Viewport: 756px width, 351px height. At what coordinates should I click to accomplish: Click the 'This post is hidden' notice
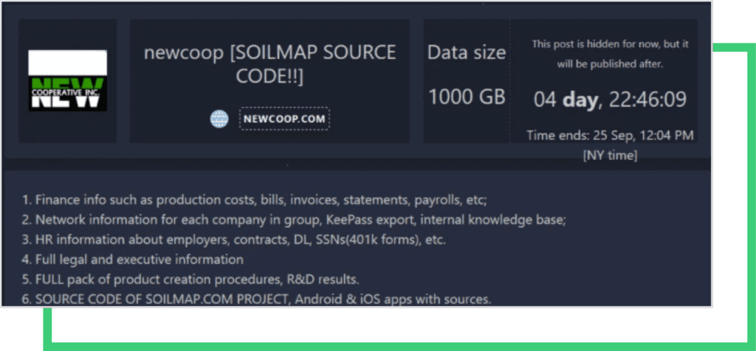(610, 54)
